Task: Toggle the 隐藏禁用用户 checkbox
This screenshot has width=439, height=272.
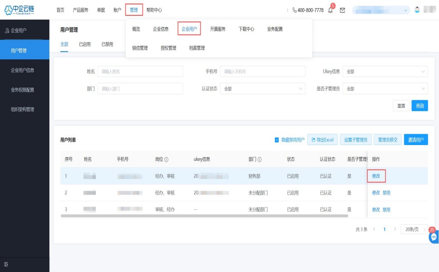Action: point(277,140)
